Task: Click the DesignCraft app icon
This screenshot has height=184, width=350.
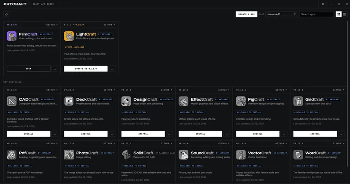Action: click(126, 101)
